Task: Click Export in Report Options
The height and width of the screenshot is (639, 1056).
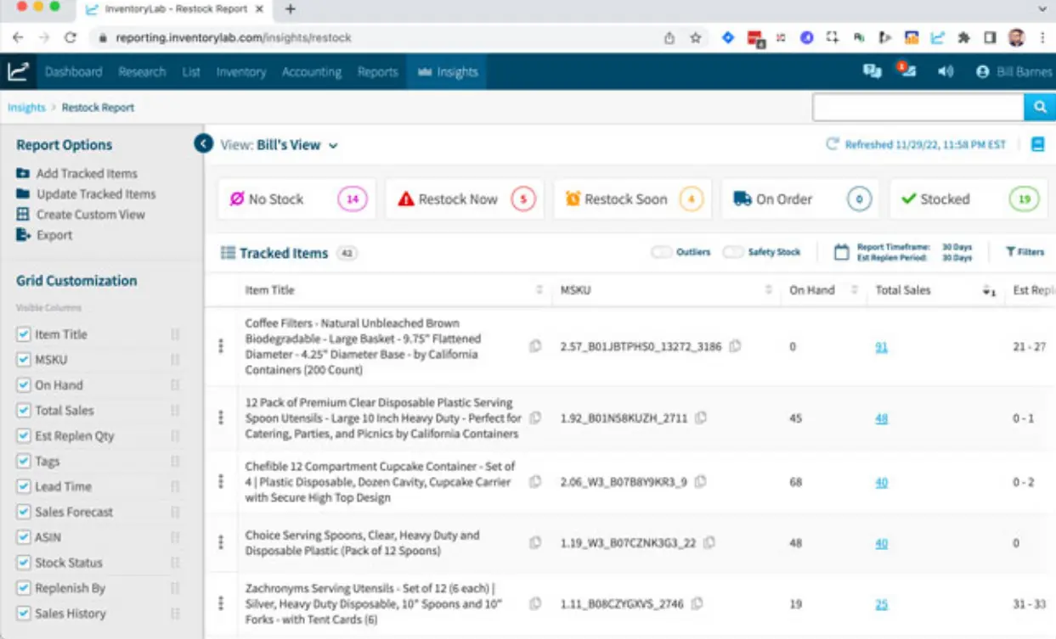Action: point(45,235)
